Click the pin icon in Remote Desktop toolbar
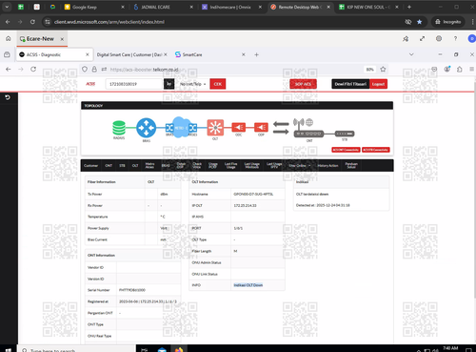This screenshot has height=352, width=476. [x=406, y=39]
